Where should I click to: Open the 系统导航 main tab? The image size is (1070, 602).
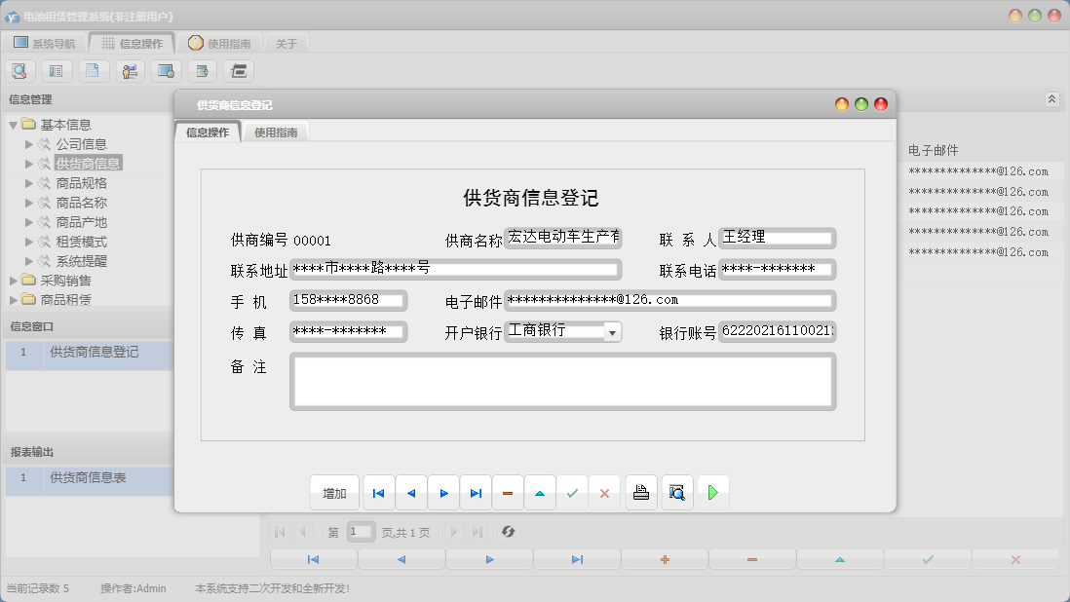pos(45,44)
